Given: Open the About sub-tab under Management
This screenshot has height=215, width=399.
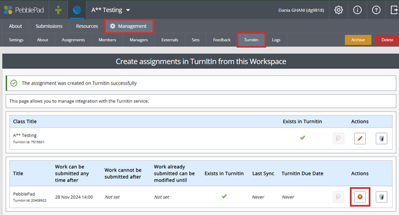Looking at the screenshot, I should [43, 40].
